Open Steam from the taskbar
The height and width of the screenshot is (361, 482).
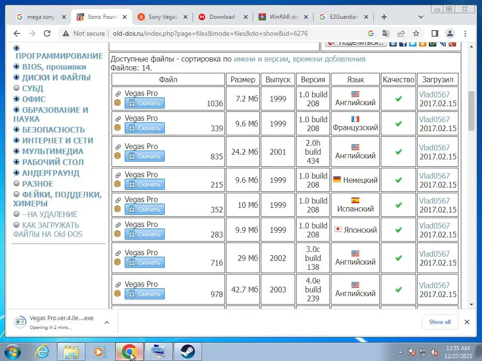coord(187,352)
